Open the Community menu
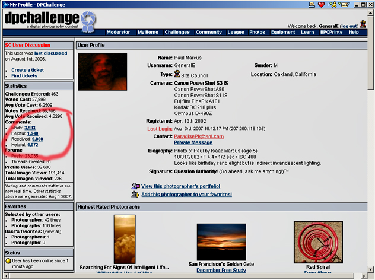Image resolution: width=375 pixels, height=280 pixels. pos(208,32)
